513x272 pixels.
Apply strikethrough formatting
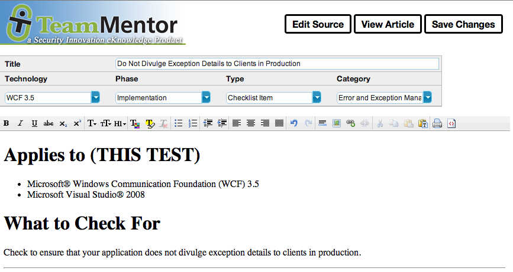[49, 123]
